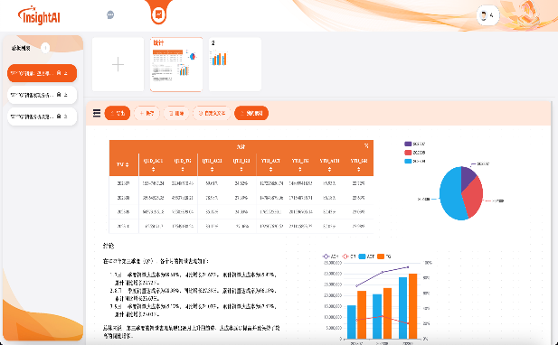
Task: Sort the table by QTD_ACT column
Action: (x=154, y=170)
